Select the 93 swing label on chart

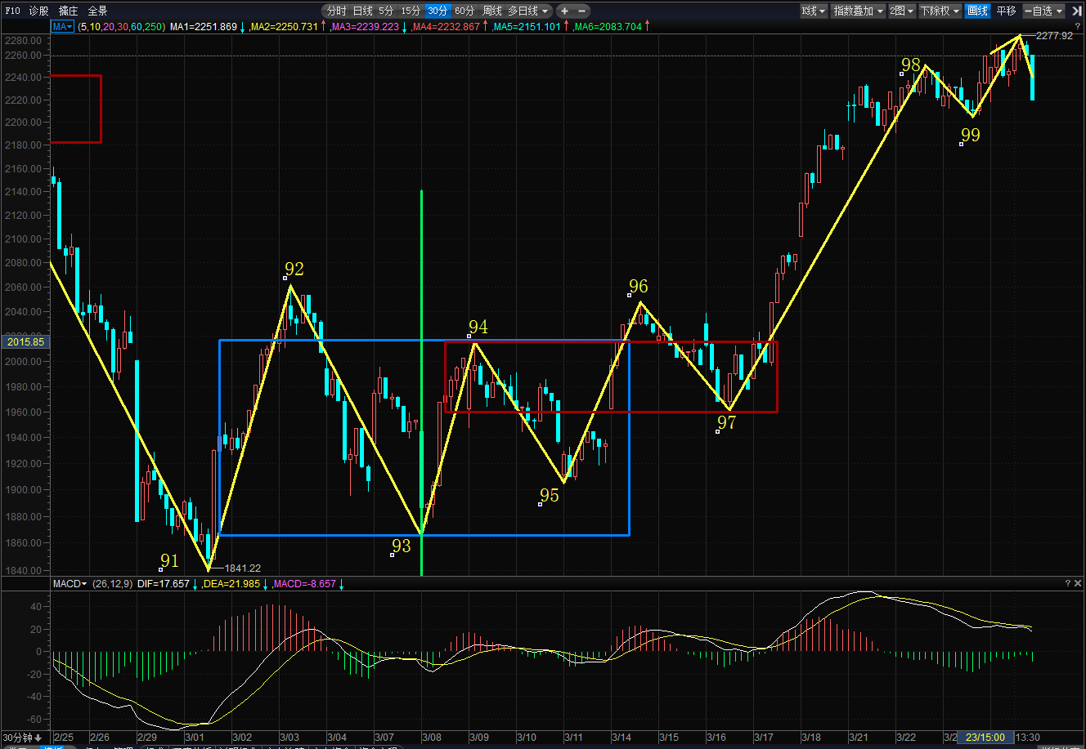pyautogui.click(x=402, y=546)
